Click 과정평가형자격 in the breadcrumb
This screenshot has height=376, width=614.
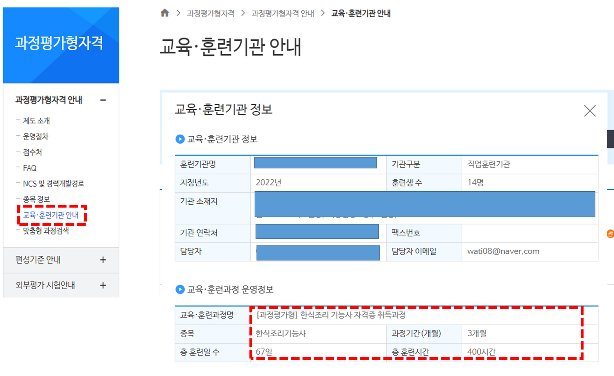point(210,13)
